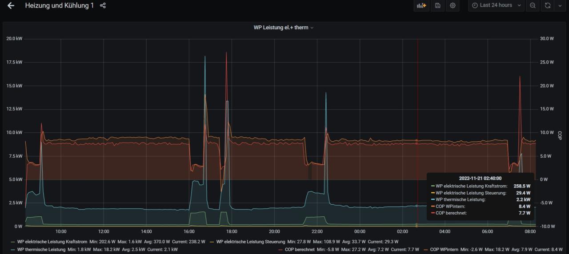Toggle WP elektrische Leistung Steuerung legend series

[251, 242]
